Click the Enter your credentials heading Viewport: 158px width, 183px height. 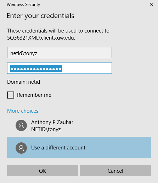(x=40, y=16)
